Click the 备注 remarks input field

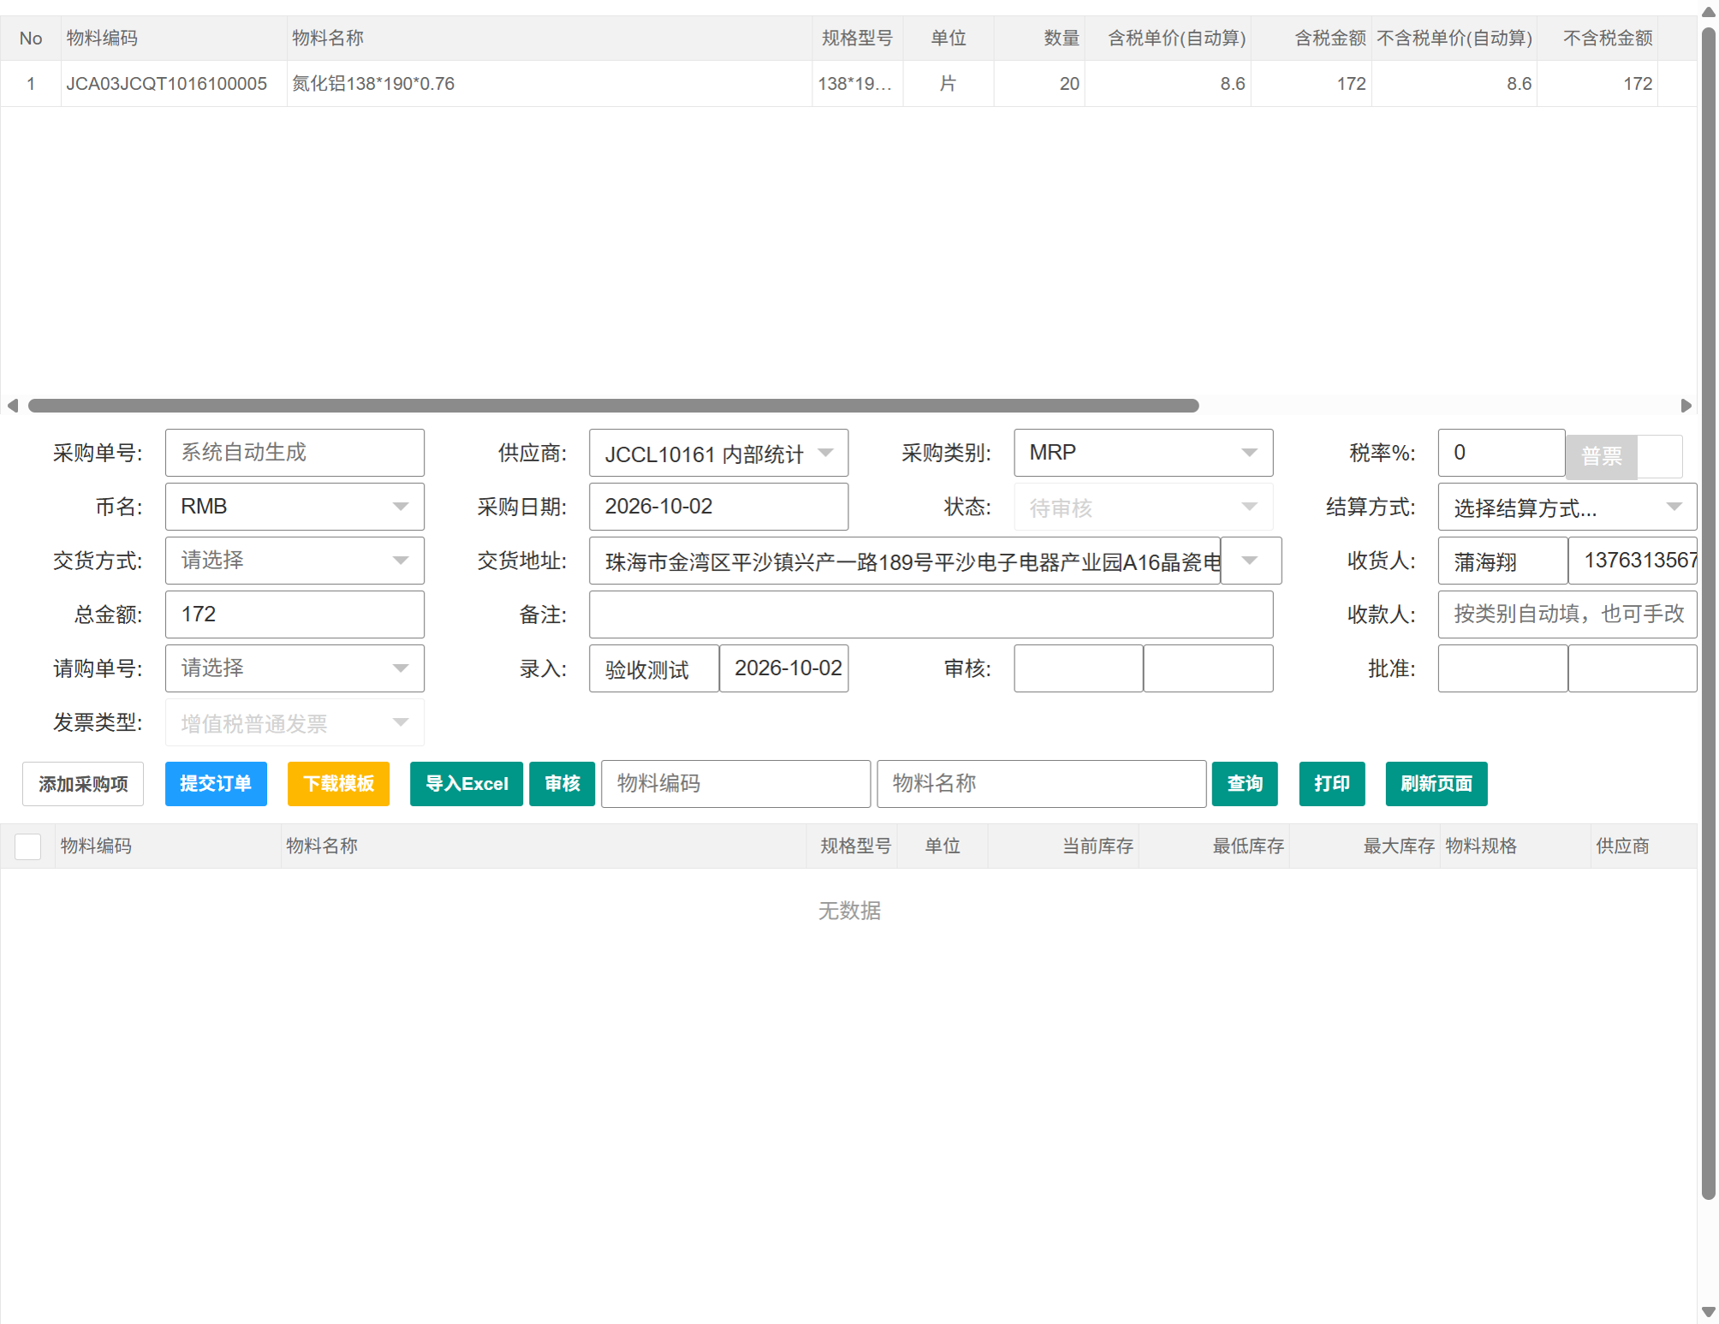click(931, 615)
